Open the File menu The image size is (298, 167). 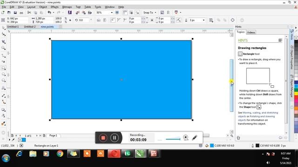4,7
